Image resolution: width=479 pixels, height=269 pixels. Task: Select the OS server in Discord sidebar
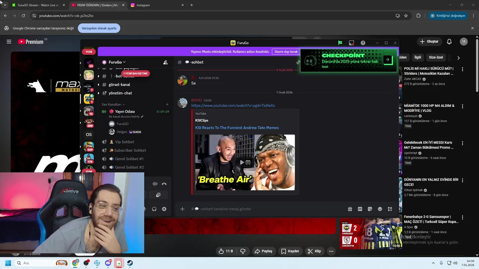[x=89, y=134]
